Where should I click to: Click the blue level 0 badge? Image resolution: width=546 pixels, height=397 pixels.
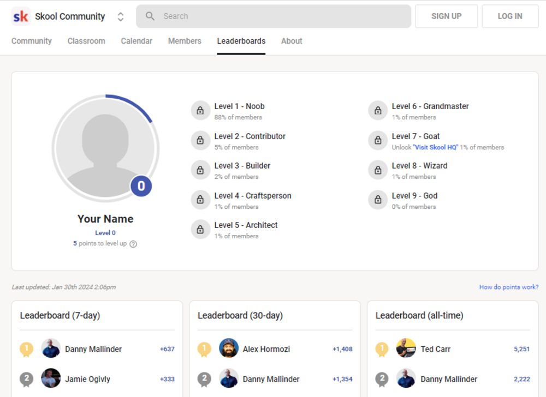coord(141,186)
